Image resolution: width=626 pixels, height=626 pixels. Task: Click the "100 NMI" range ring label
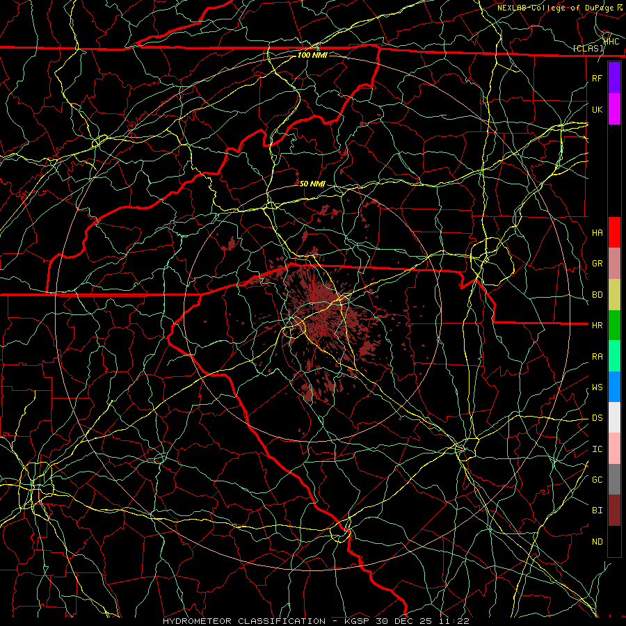tap(312, 55)
